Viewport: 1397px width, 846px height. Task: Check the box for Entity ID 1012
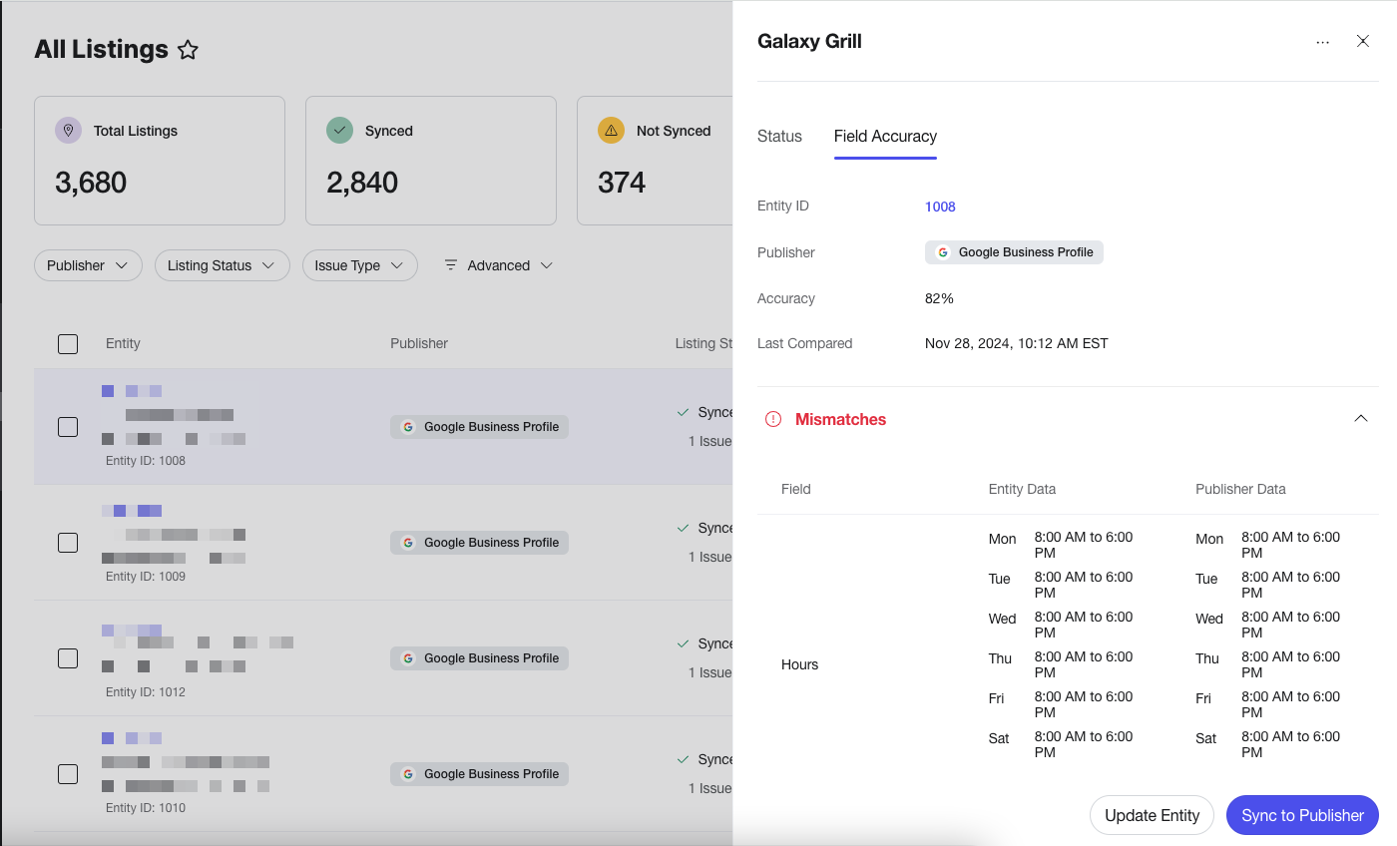tap(68, 658)
